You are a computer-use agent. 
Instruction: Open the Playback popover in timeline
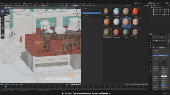7,84
